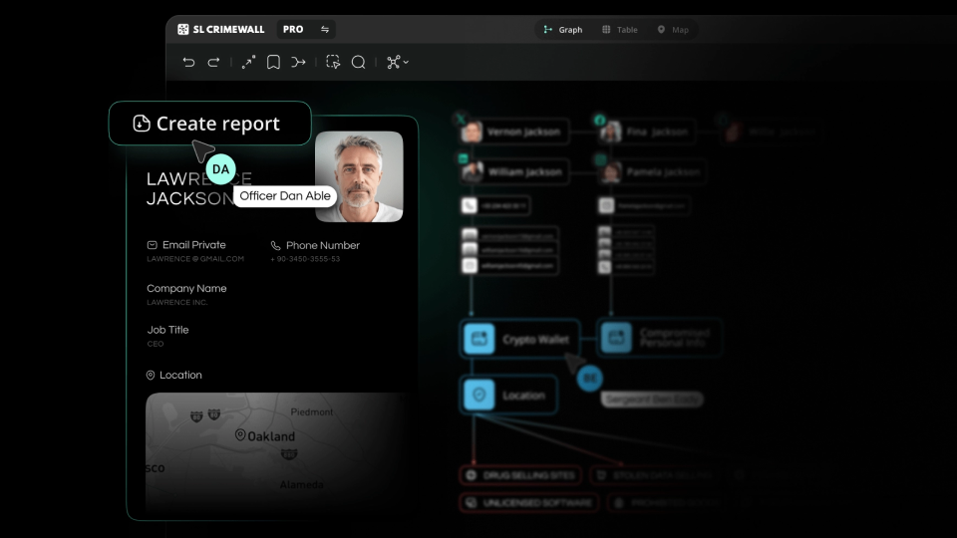957x538 pixels.
Task: Select the Fina Jackson graph node
Action: point(646,132)
